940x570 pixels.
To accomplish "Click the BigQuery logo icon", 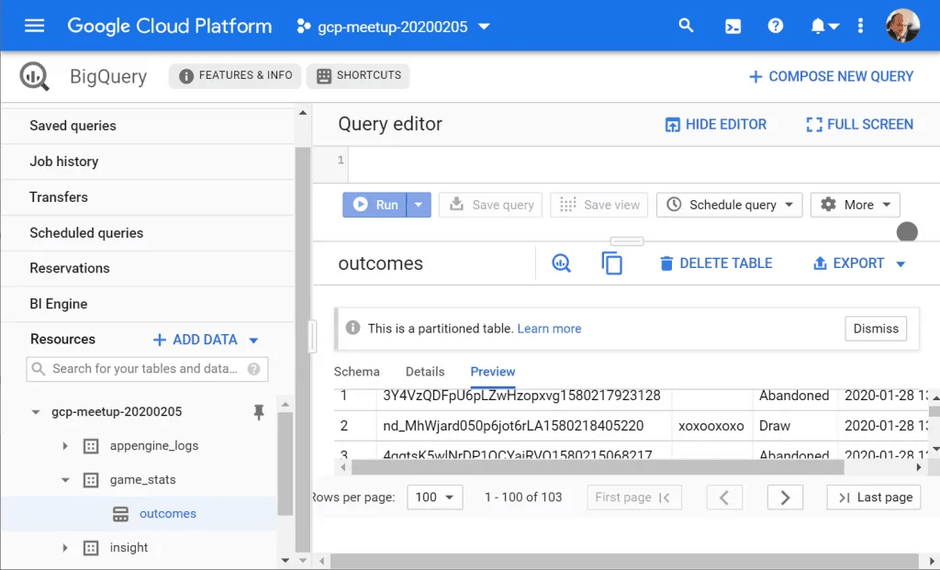I will (34, 76).
